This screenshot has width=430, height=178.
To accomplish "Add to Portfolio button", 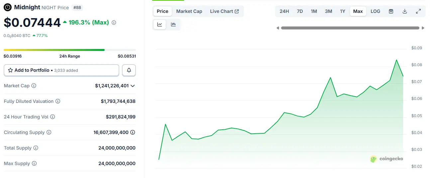I will coord(61,70).
